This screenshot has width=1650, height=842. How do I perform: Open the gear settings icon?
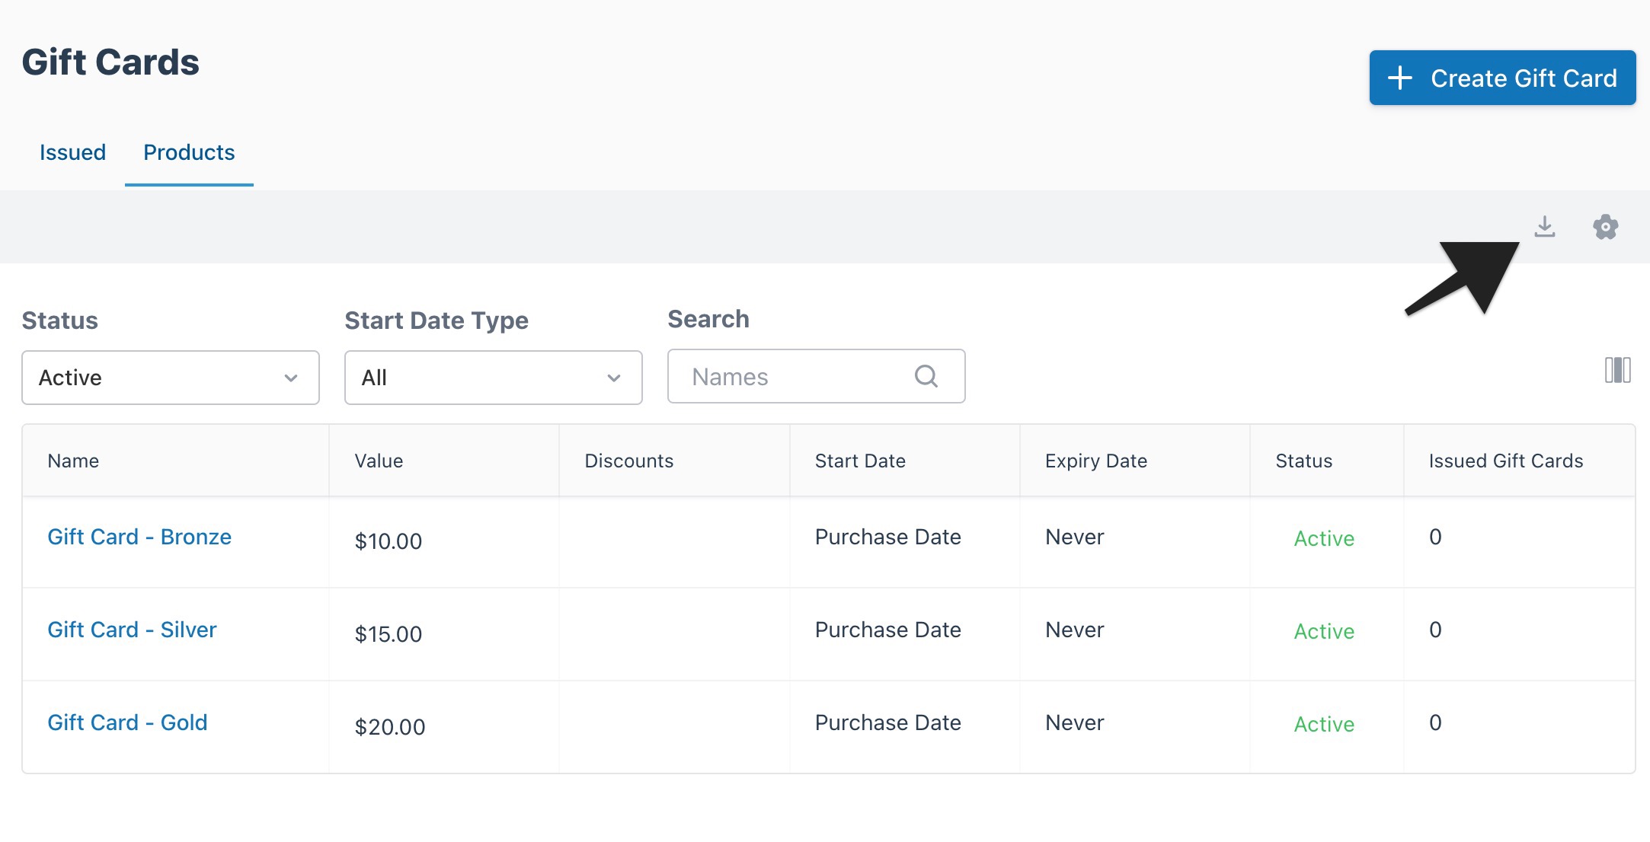(x=1605, y=227)
